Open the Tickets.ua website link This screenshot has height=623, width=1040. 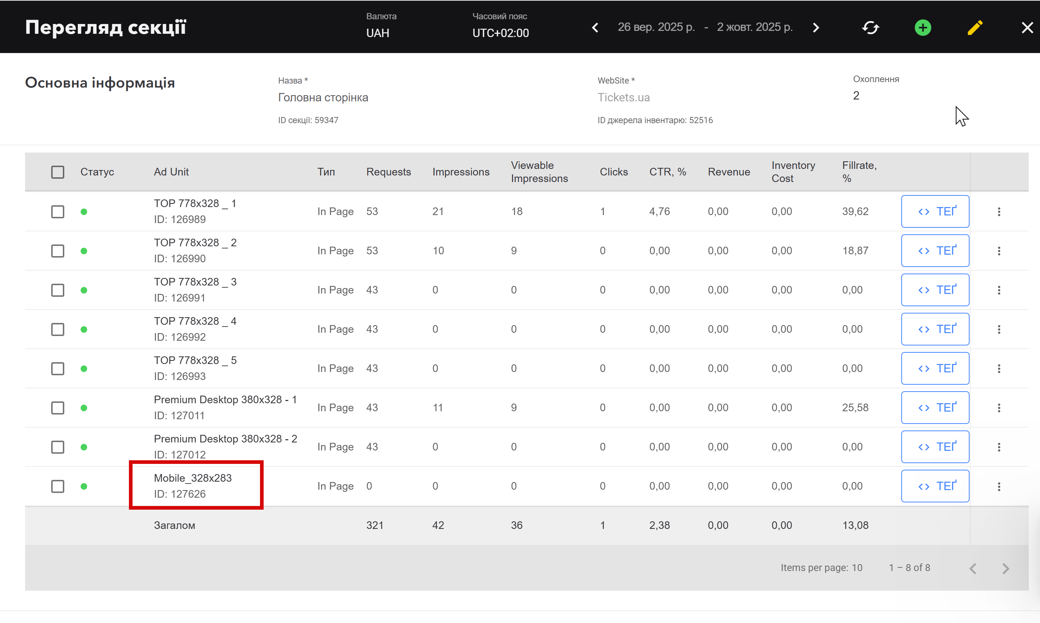click(x=623, y=97)
